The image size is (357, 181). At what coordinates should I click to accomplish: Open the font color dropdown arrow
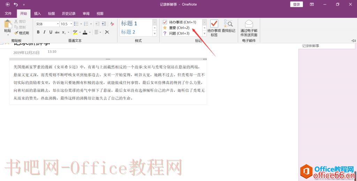pyautogui.click(x=90, y=32)
